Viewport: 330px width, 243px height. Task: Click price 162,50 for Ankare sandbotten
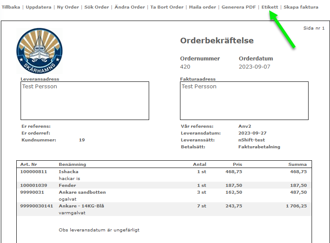coord(234,192)
